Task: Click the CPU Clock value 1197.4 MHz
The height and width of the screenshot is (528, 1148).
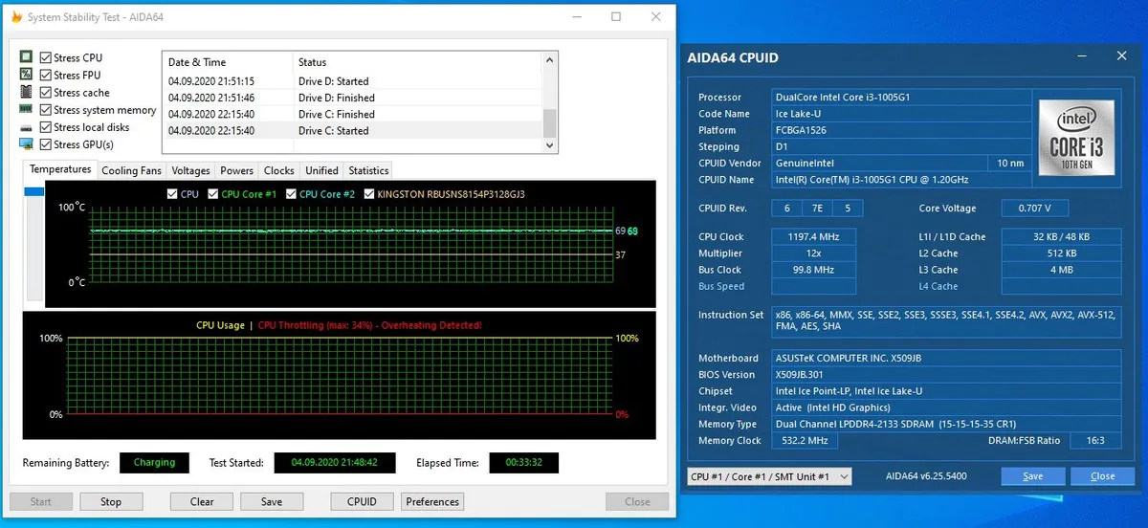Action: pos(814,237)
